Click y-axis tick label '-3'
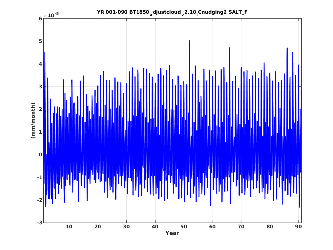333x250 pixels. point(39,223)
